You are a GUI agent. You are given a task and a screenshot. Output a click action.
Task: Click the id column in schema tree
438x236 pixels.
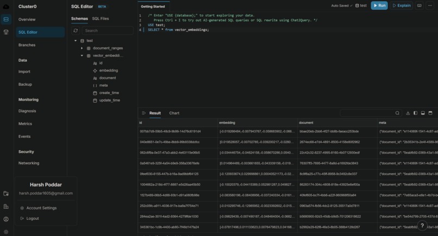(x=101, y=63)
